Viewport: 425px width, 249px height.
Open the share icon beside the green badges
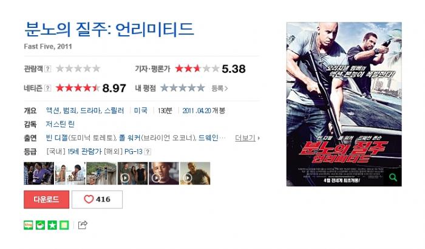tap(83, 225)
